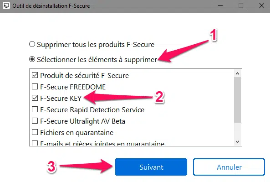
Task: Check "Fichiers en quarantaine" checkbox
Action: [35, 132]
